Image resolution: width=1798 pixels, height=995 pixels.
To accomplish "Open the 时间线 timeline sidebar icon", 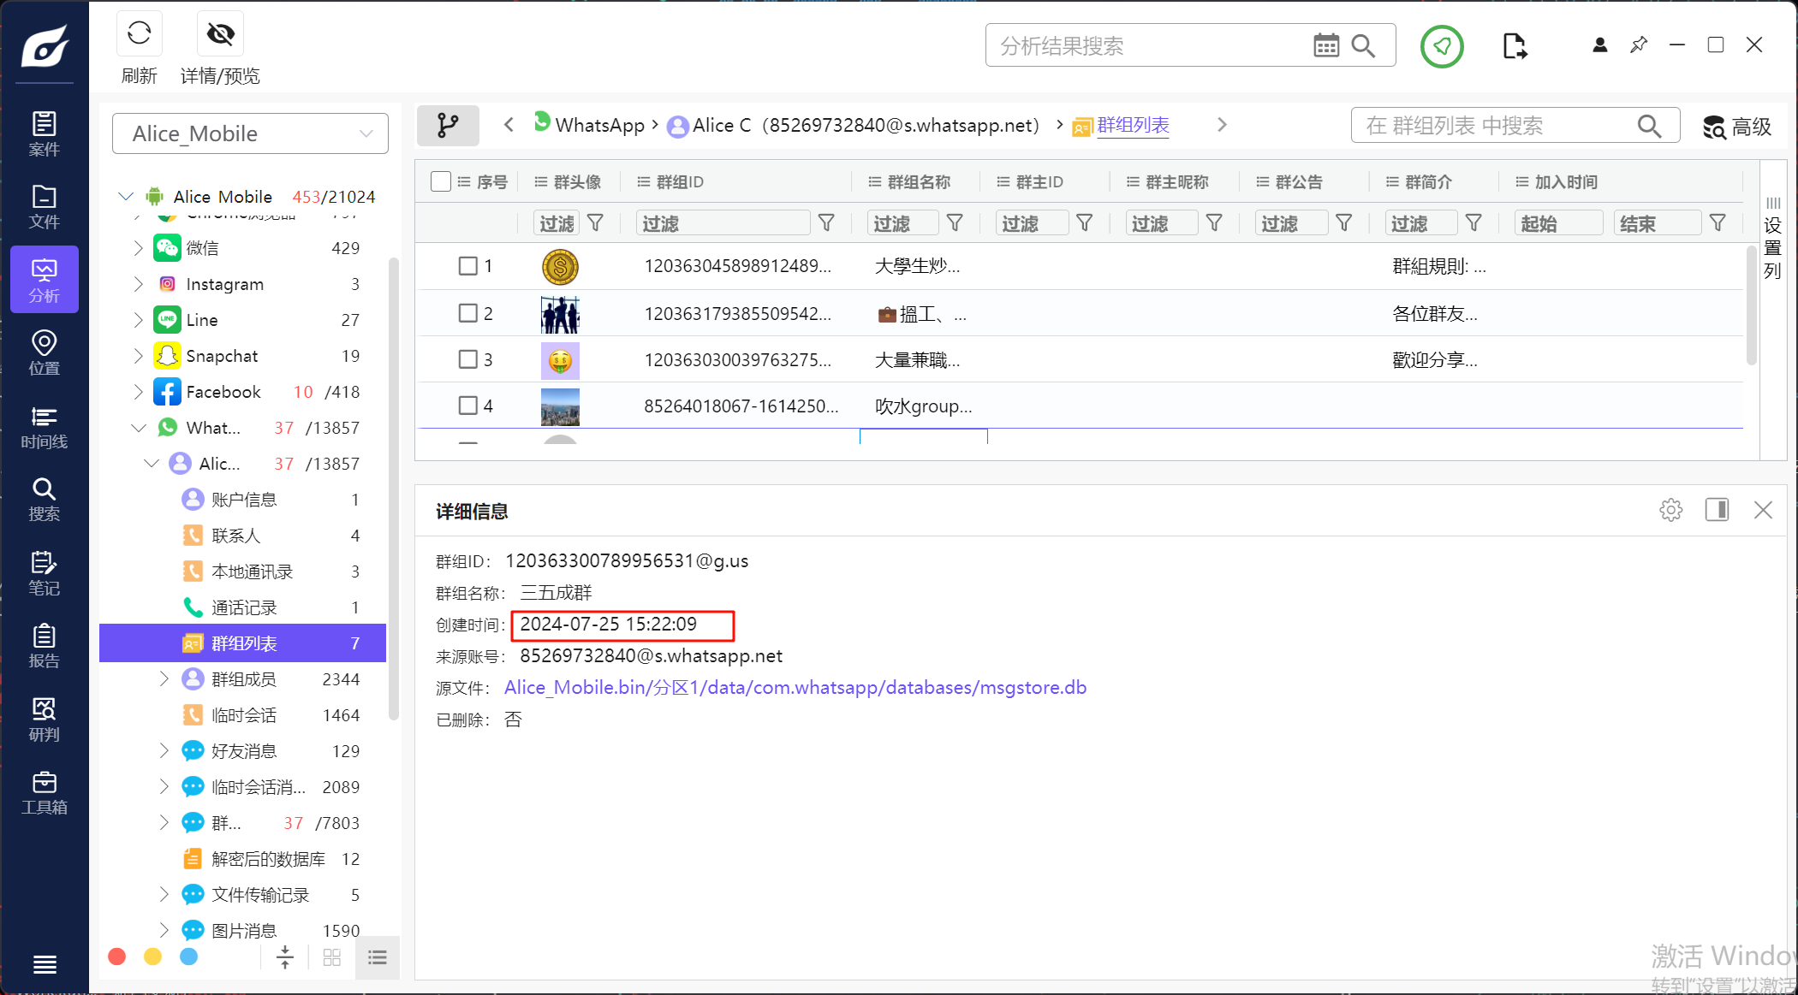I will pyautogui.click(x=44, y=427).
